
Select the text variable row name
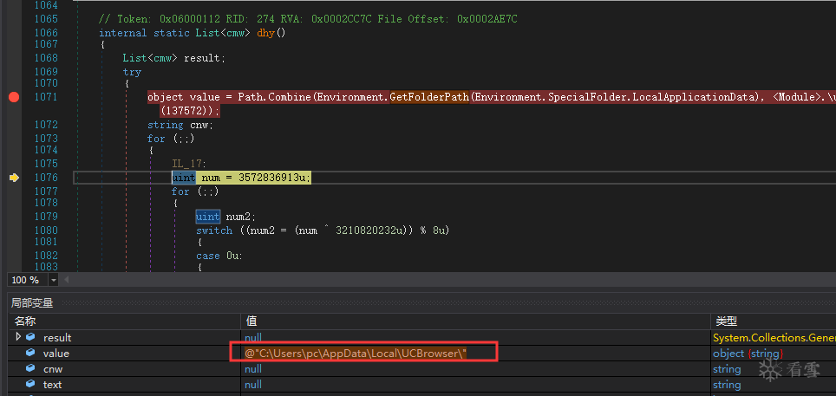(53, 385)
